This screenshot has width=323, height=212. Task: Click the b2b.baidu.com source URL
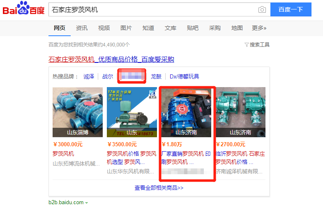coord(66,203)
